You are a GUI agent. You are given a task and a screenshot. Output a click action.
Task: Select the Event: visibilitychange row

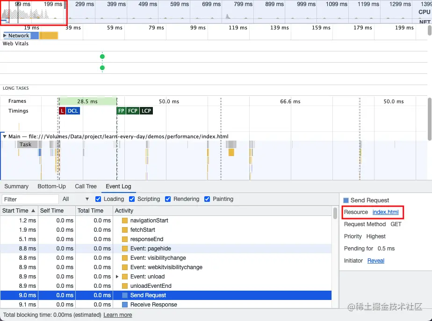(x=166, y=258)
